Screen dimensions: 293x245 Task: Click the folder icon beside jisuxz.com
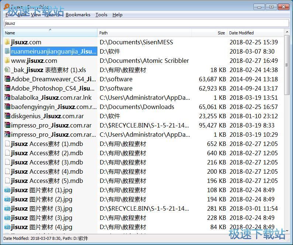7,42
